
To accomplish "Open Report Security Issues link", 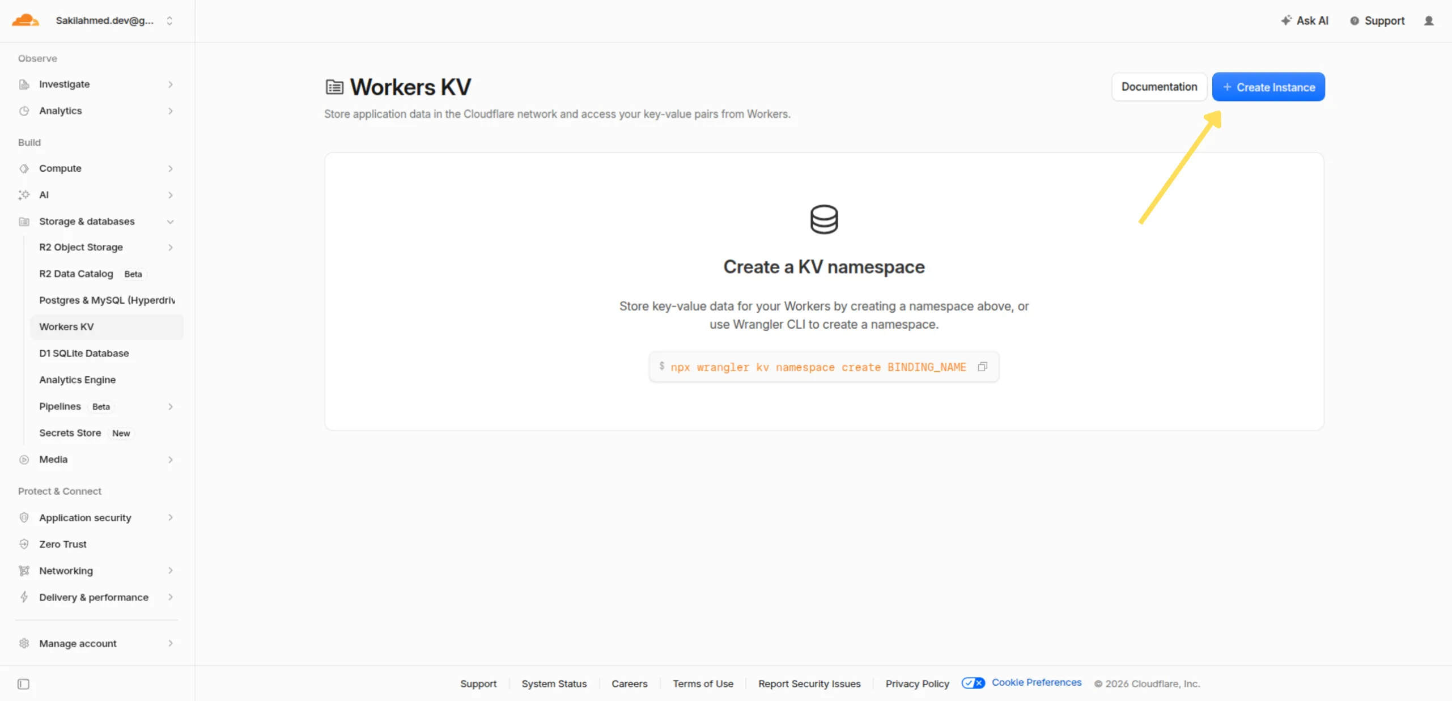I will pyautogui.click(x=809, y=684).
